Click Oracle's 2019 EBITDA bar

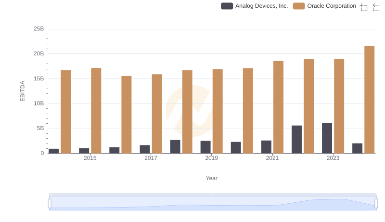coord(218,111)
